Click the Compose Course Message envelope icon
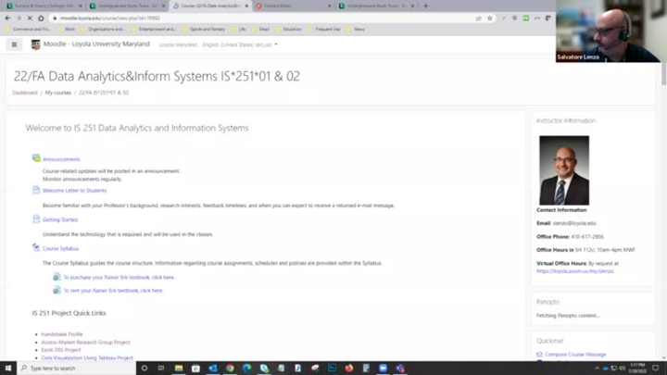The height and width of the screenshot is (375, 667). [540, 355]
